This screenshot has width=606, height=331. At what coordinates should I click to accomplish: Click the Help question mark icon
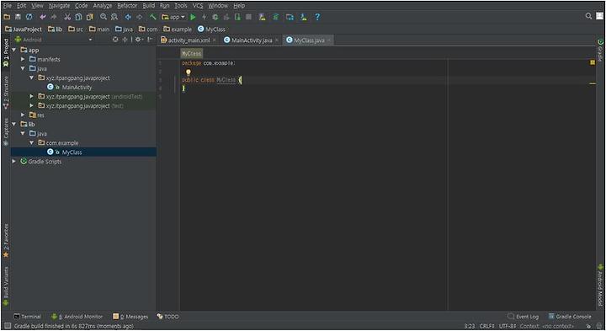coord(317,17)
